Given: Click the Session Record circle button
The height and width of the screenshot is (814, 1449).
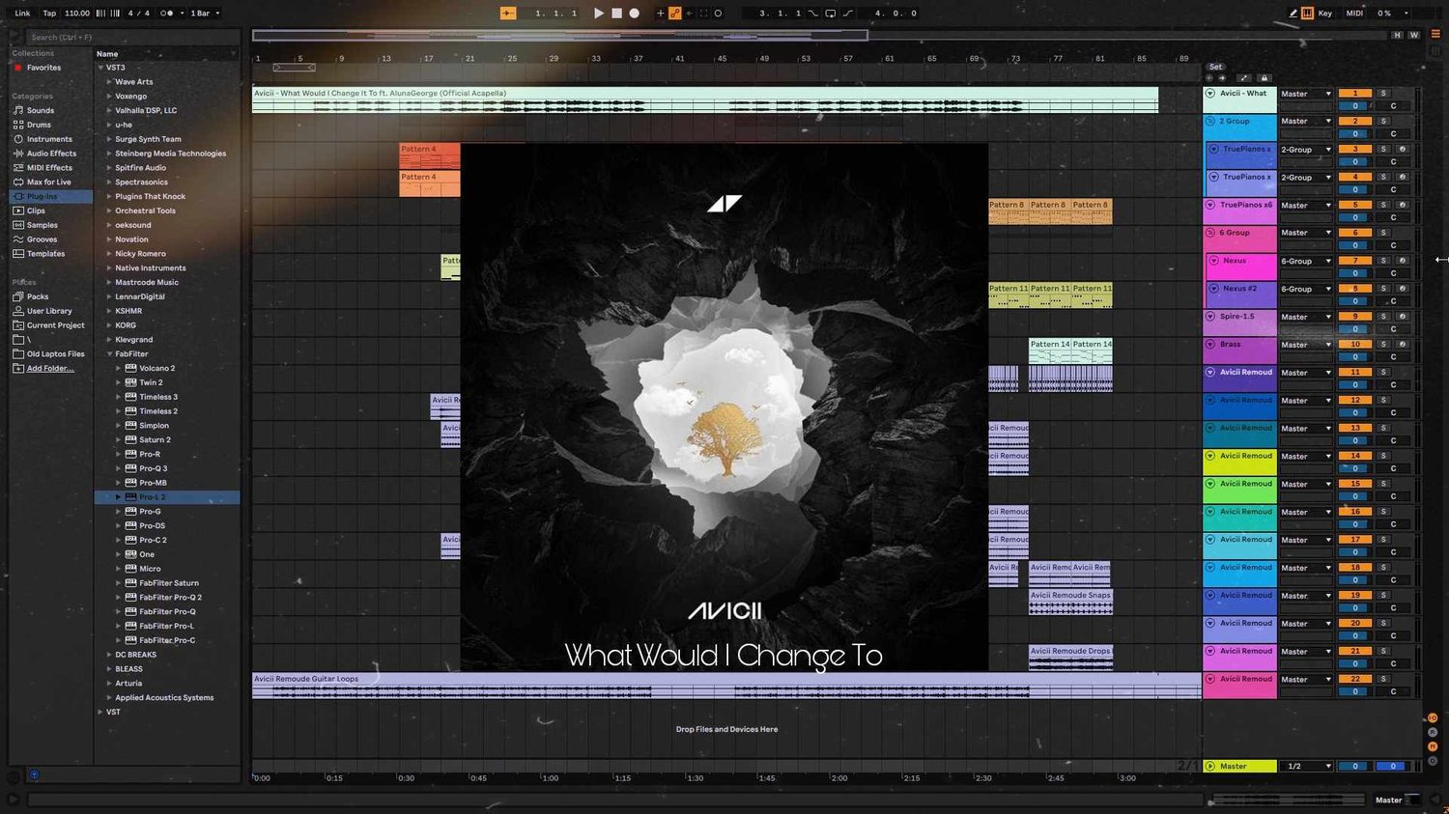Looking at the screenshot, I should [718, 14].
